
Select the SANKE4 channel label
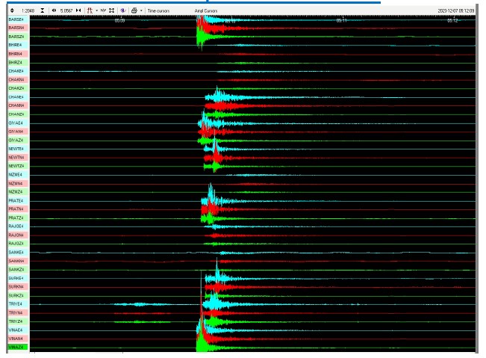coord(16,253)
